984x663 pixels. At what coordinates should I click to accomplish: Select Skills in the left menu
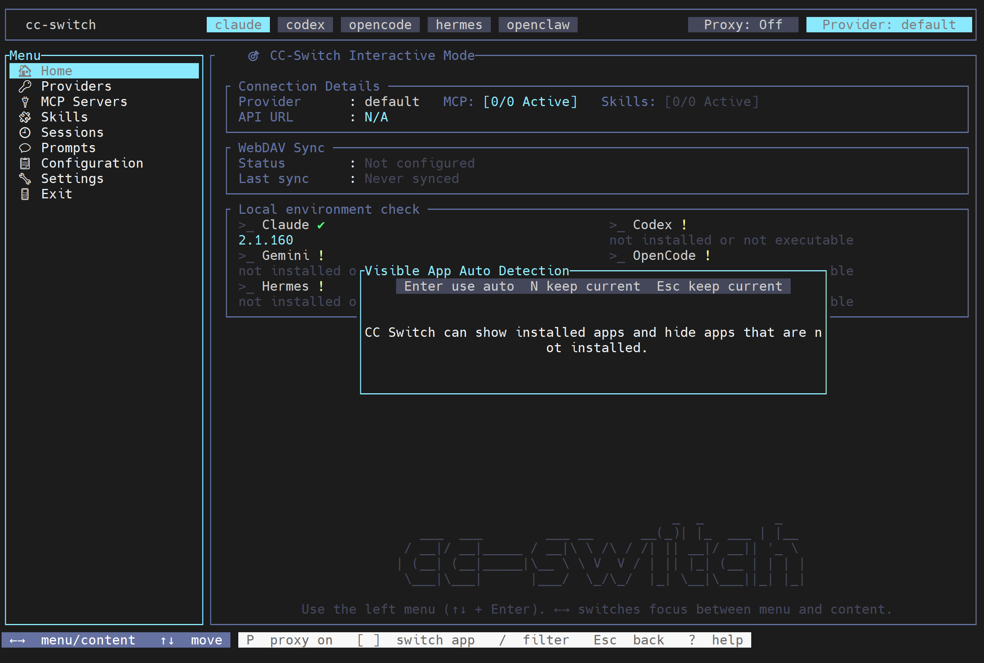104,117
